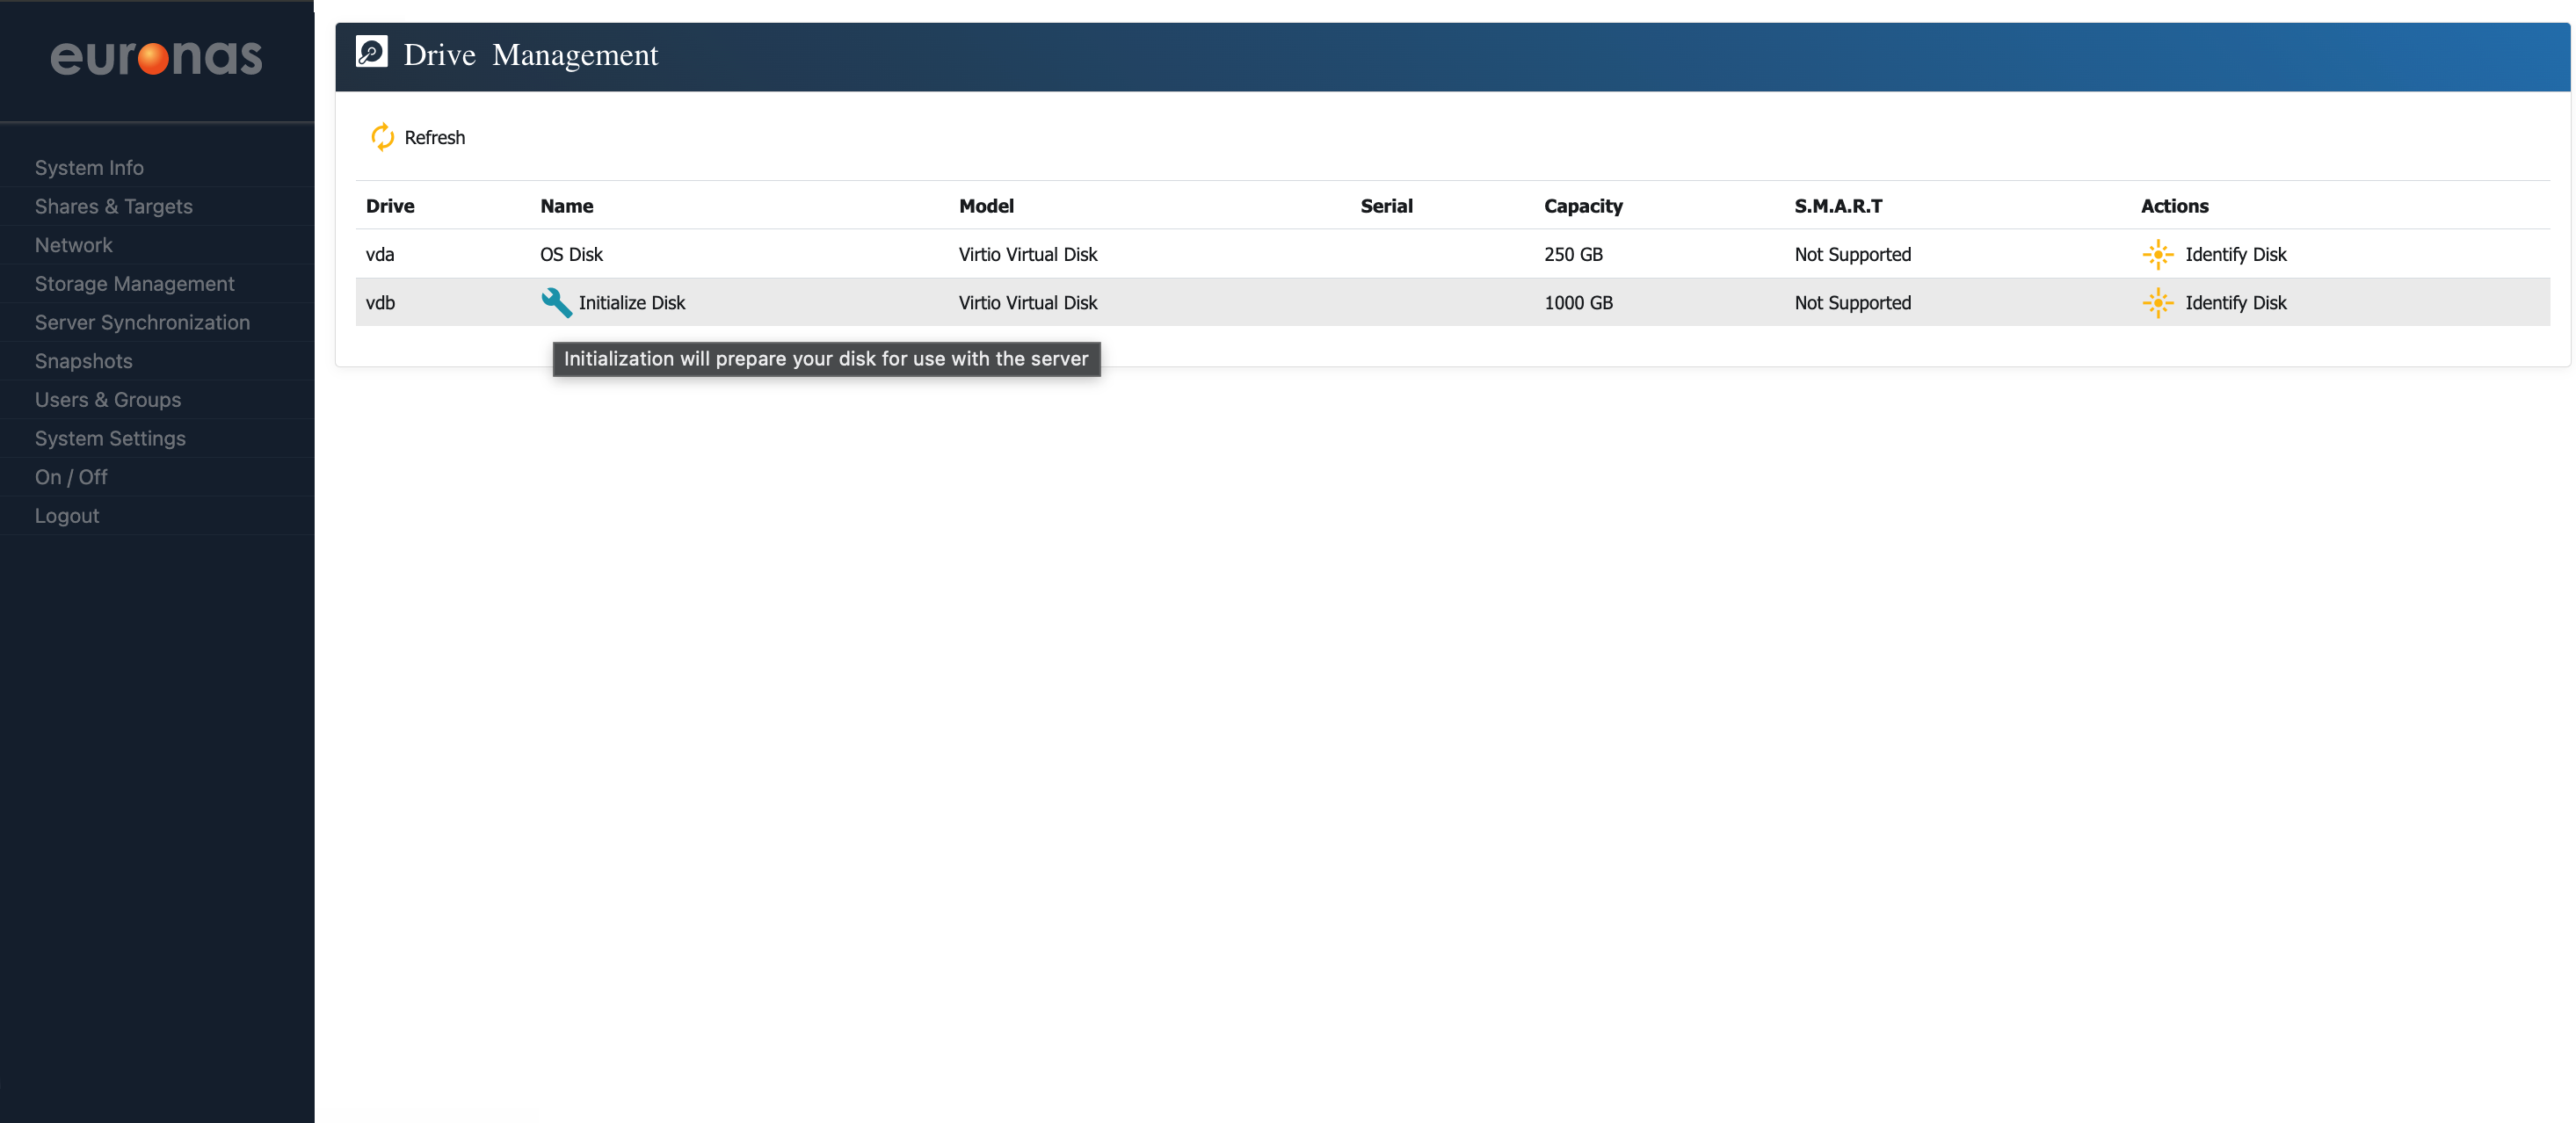Go to Network section
The width and height of the screenshot is (2576, 1123).
(x=73, y=245)
